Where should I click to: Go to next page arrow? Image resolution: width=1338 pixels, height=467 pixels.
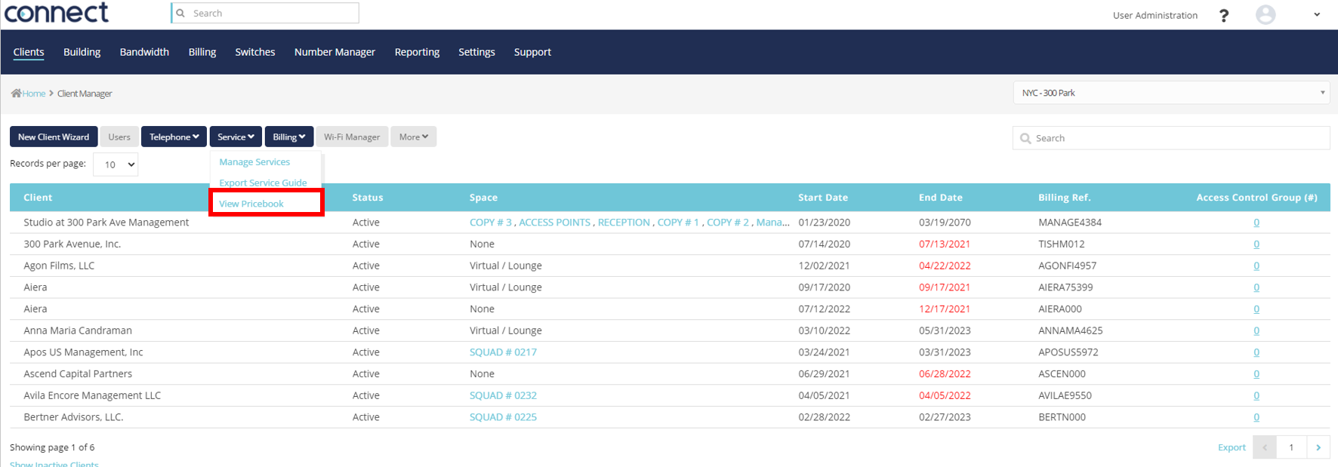click(1318, 447)
